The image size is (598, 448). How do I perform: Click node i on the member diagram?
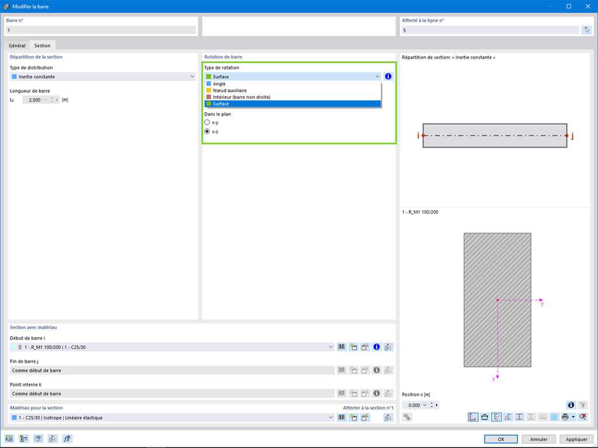point(423,135)
